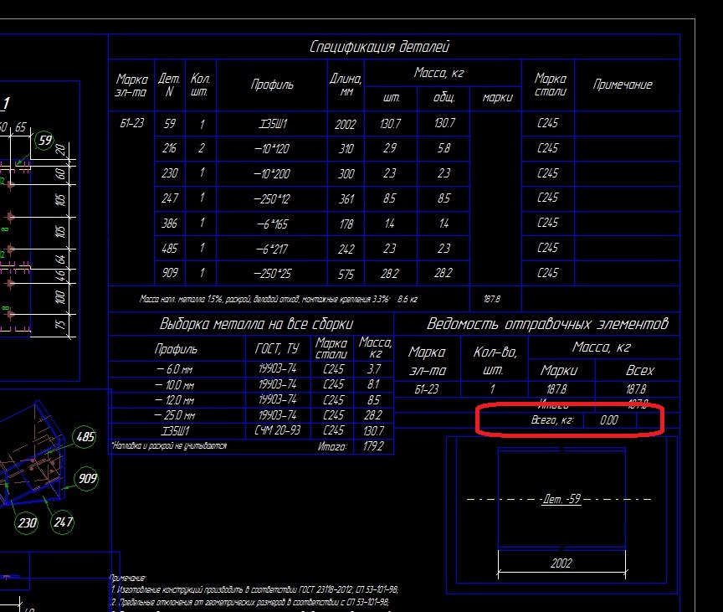Select the 2002 dimension text under the detail
Screen dimensions: 723x612
(x=561, y=563)
